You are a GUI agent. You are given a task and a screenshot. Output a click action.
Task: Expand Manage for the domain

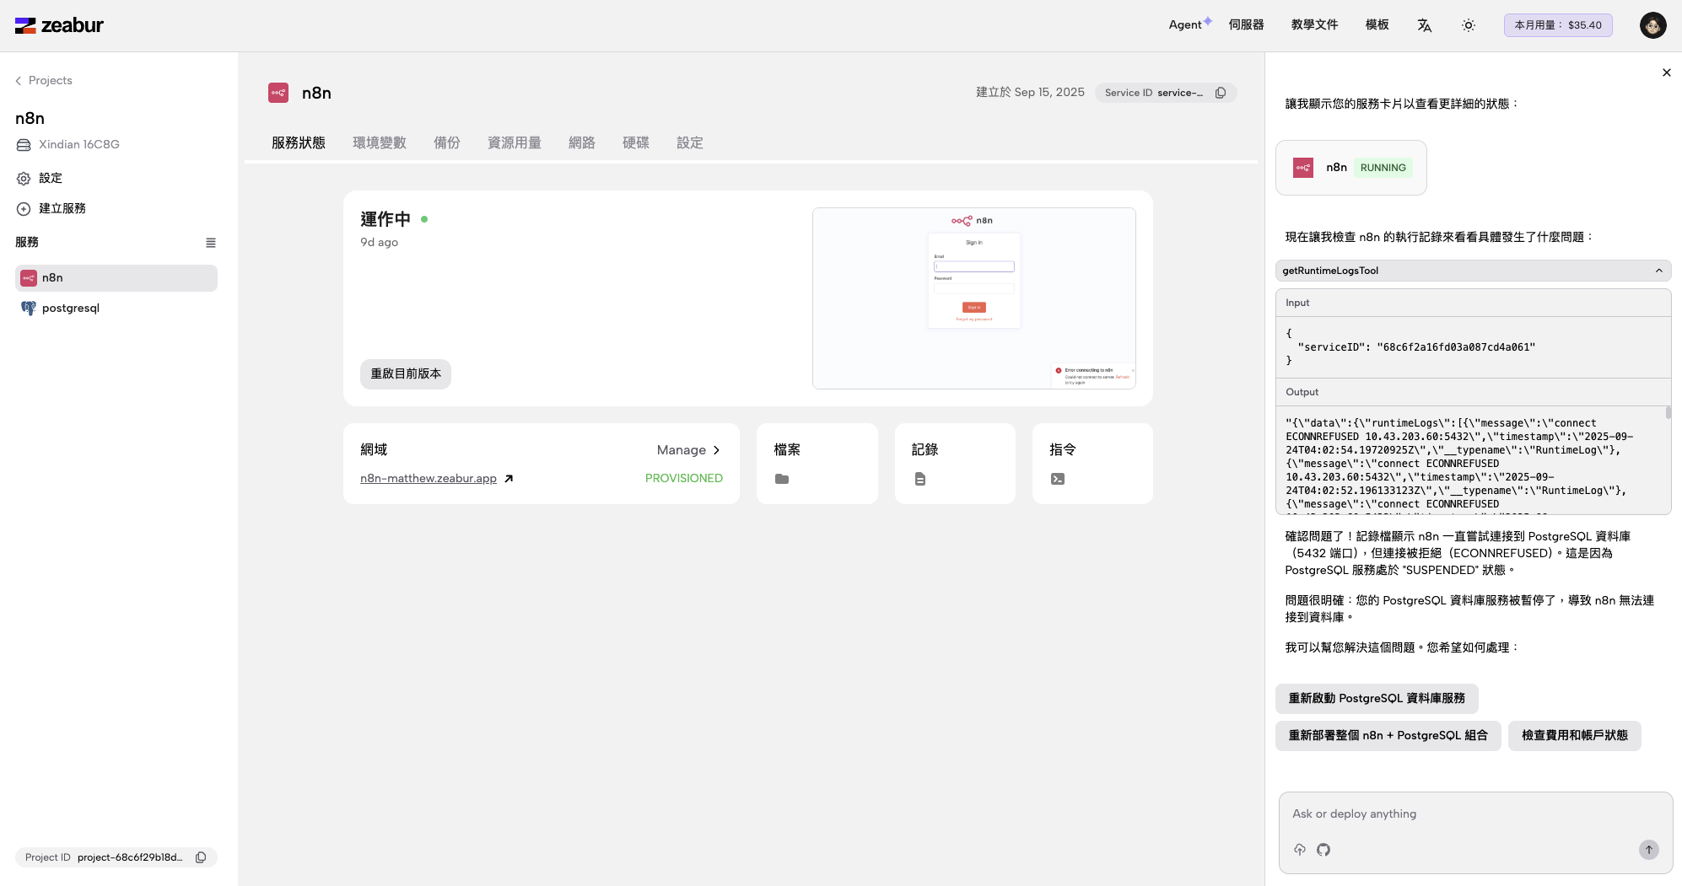click(688, 450)
